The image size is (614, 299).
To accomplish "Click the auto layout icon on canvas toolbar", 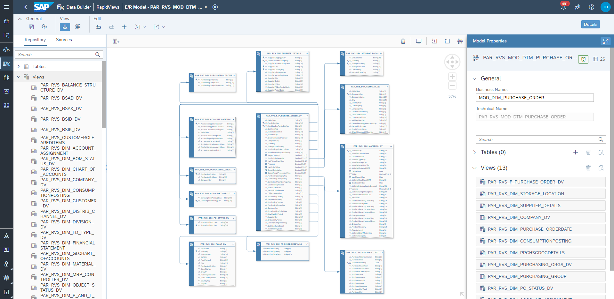I will [460, 41].
